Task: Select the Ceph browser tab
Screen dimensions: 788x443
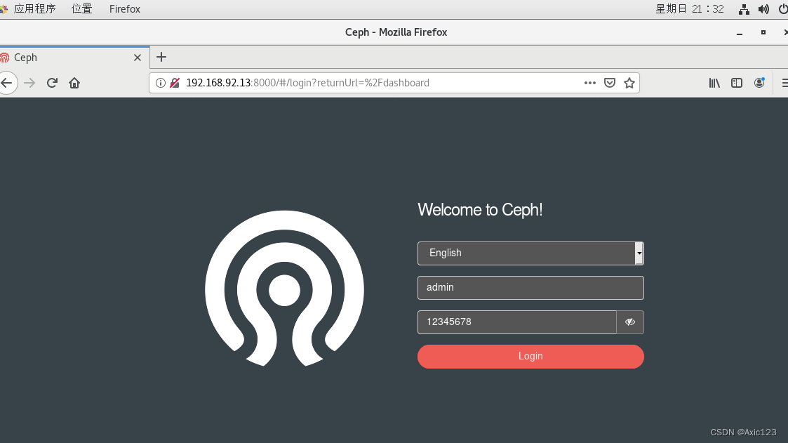Action: click(x=74, y=58)
